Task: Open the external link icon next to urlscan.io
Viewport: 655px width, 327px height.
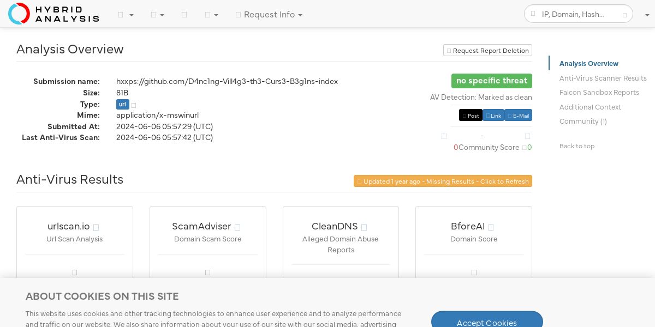Action: click(96, 227)
